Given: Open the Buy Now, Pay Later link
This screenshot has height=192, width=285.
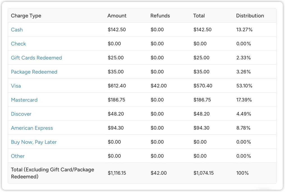Looking at the screenshot, I should pyautogui.click(x=34, y=142).
